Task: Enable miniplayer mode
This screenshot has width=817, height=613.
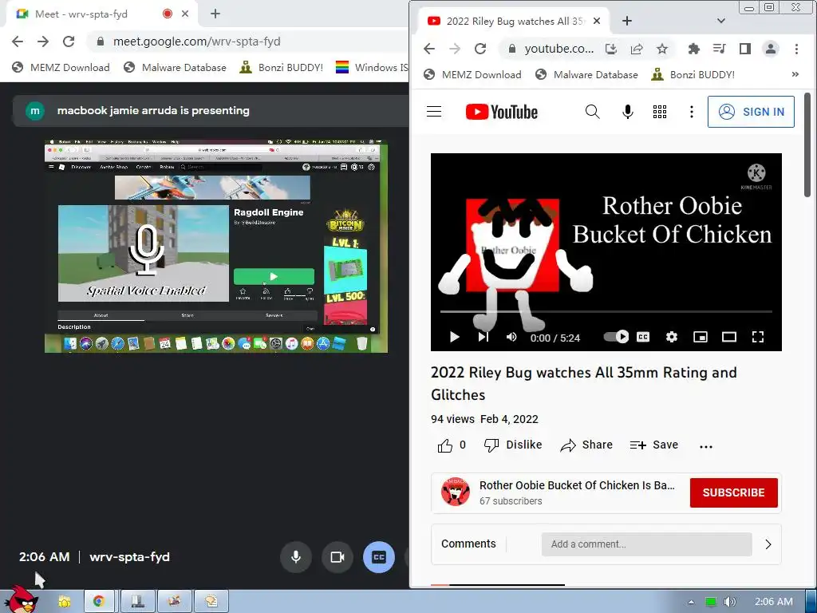Action: (701, 338)
